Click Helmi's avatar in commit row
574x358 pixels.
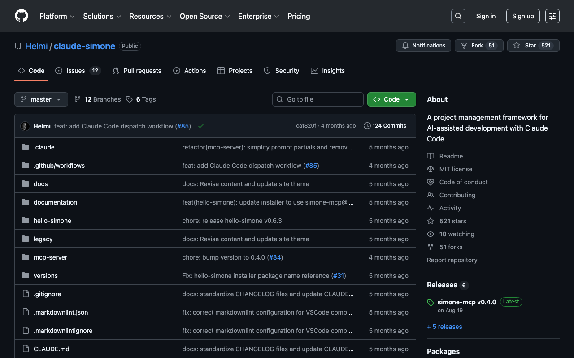pyautogui.click(x=25, y=126)
